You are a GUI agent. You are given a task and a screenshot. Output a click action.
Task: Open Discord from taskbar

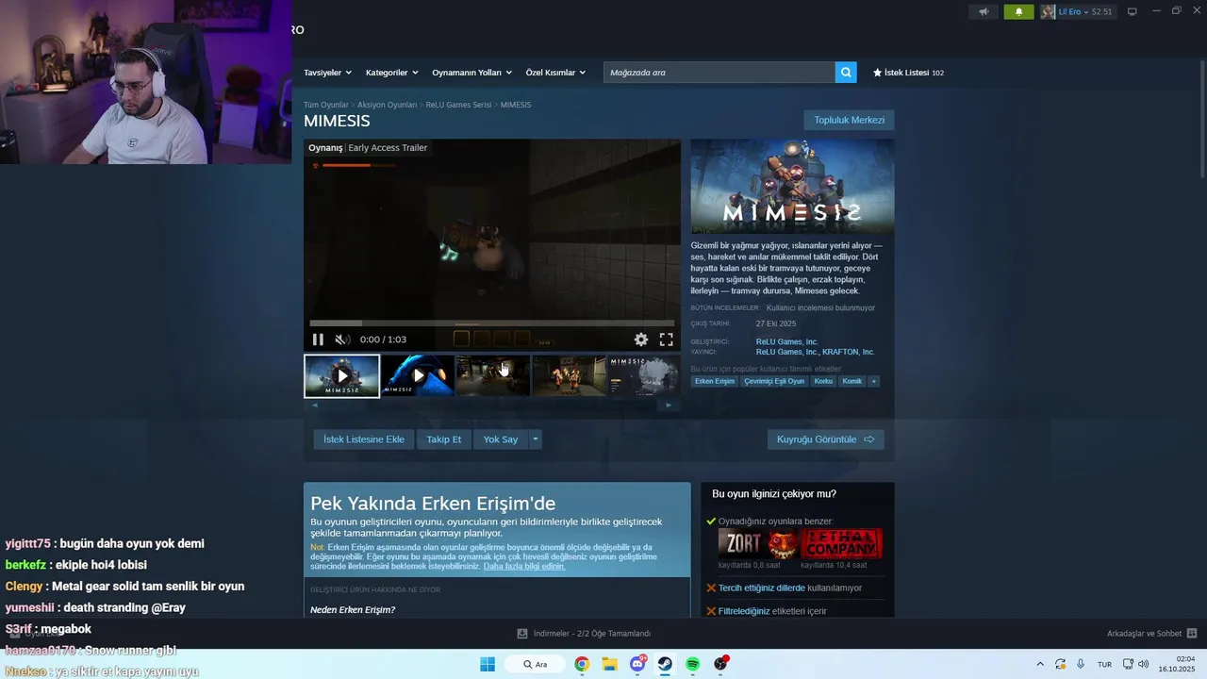(637, 664)
